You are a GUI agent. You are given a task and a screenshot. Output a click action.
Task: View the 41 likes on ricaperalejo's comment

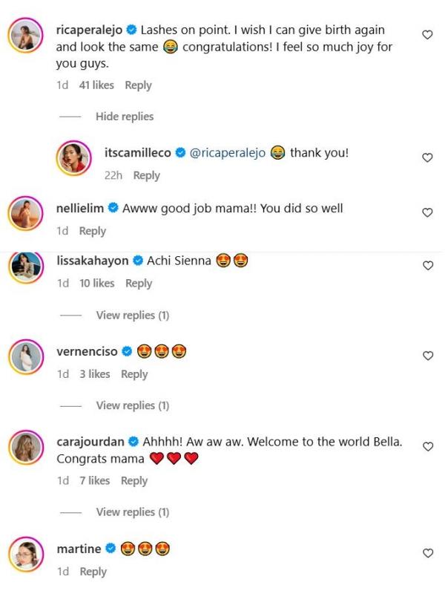pyautogui.click(x=96, y=85)
